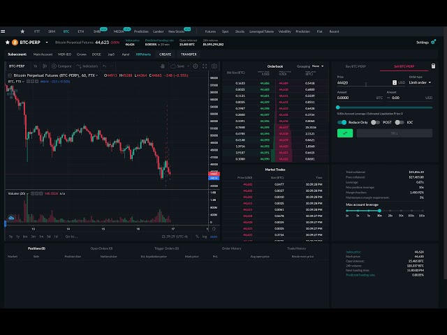The height and width of the screenshot is (335, 447).
Task: Click the TRANSFER button
Action: tap(189, 54)
